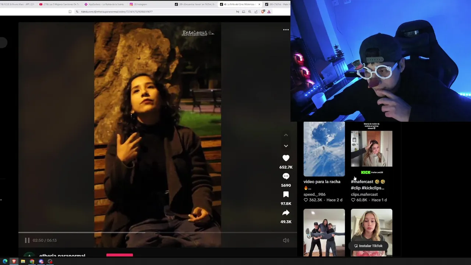Open the etheria.paranormal username link

click(x=62, y=255)
